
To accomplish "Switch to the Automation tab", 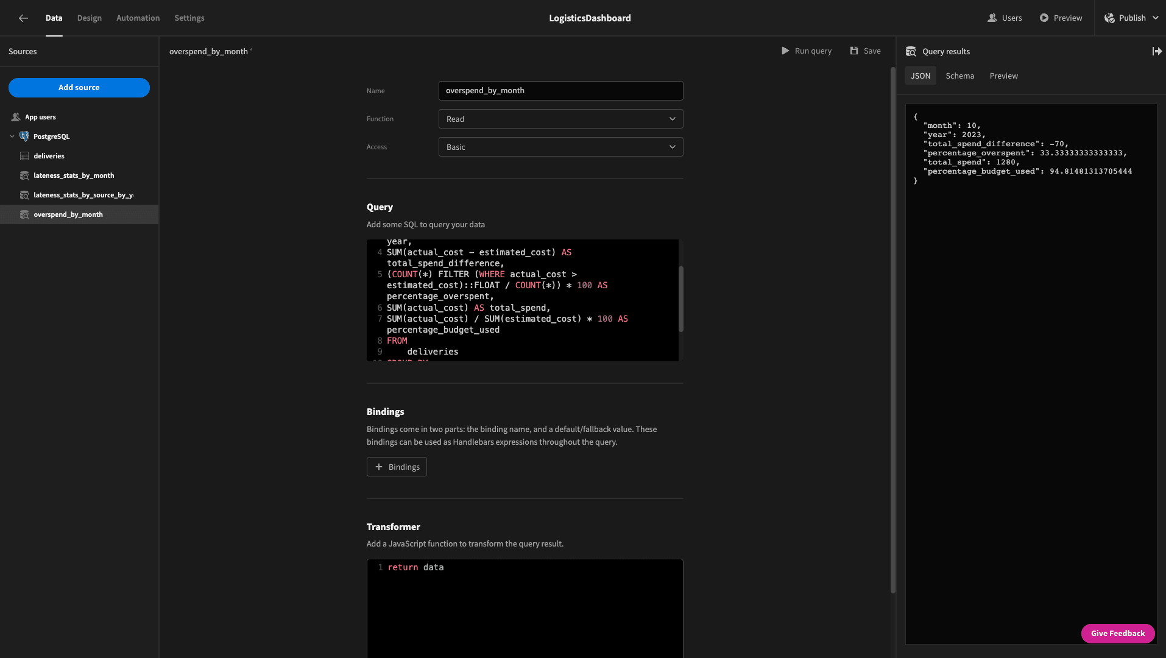I will pyautogui.click(x=138, y=18).
